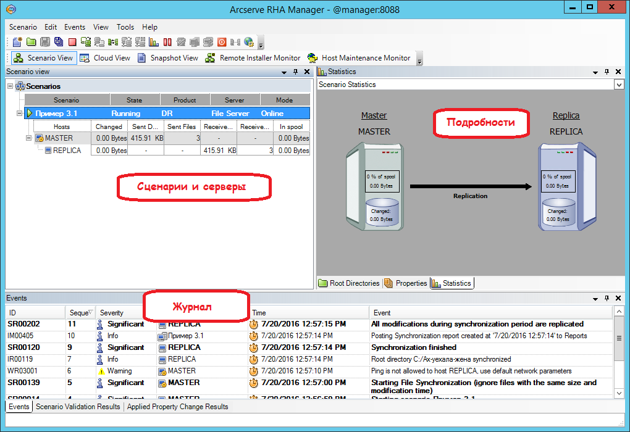Click the In spool column header
Viewport: 630px width, 432px height.
(x=292, y=127)
